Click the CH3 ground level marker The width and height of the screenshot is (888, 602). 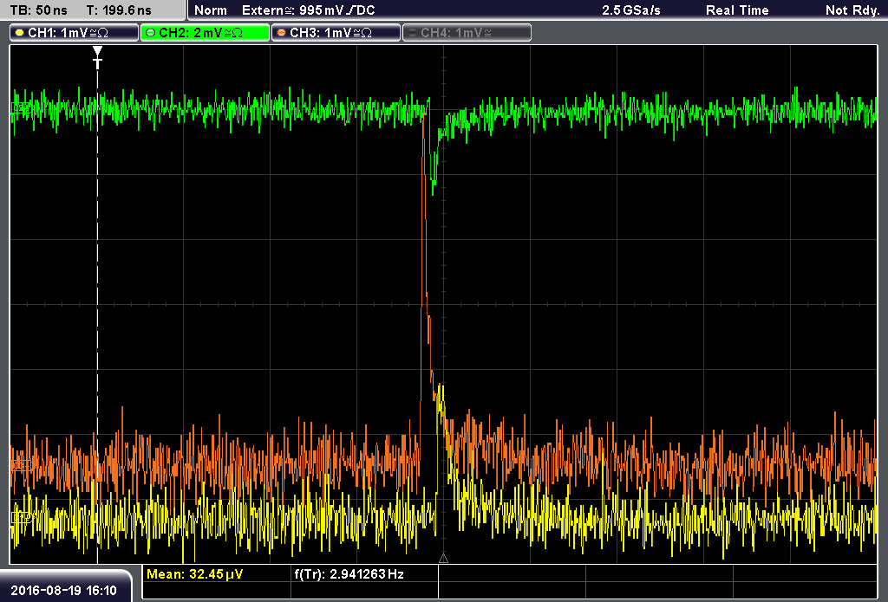point(22,465)
